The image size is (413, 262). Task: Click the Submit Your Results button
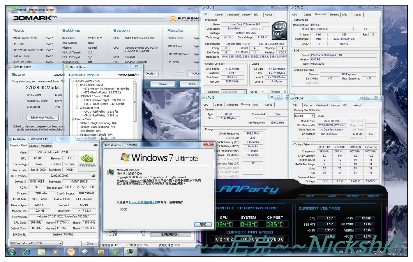(43, 118)
